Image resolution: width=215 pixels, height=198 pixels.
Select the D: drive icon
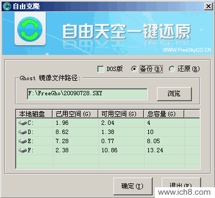click(x=23, y=132)
